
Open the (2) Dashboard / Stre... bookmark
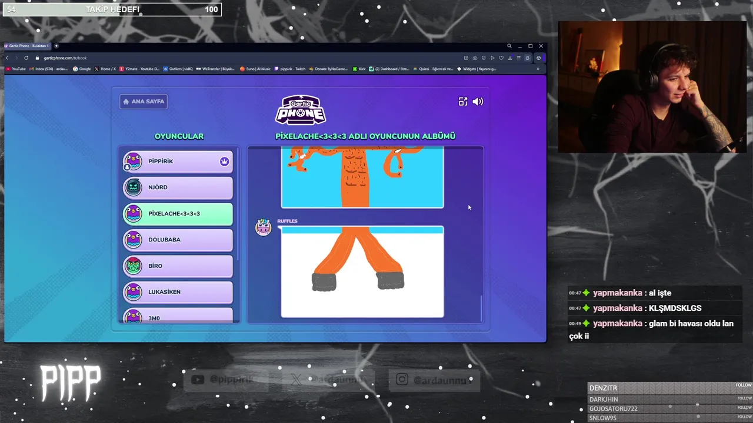tap(389, 69)
